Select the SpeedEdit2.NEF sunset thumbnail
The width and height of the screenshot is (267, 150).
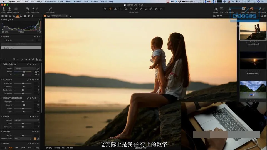click(x=253, y=60)
